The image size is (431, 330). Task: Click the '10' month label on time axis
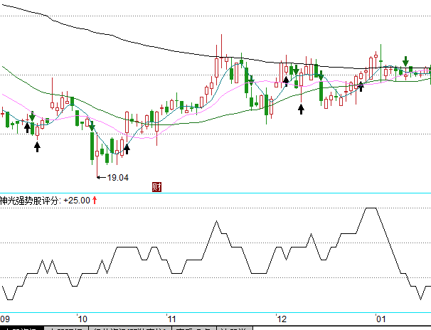coord(82,319)
